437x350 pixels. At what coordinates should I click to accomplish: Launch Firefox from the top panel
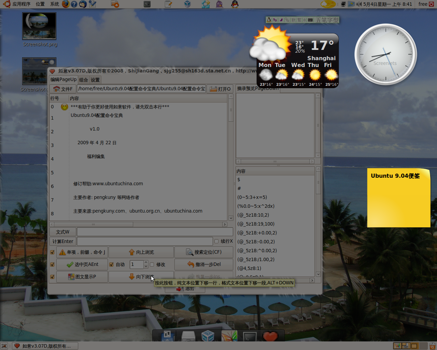[66, 4]
